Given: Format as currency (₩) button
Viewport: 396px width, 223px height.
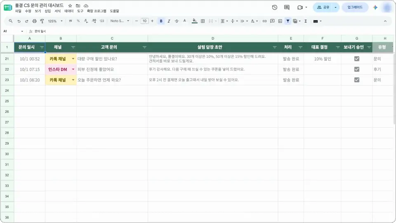Looking at the screenshot, I should 71,21.
